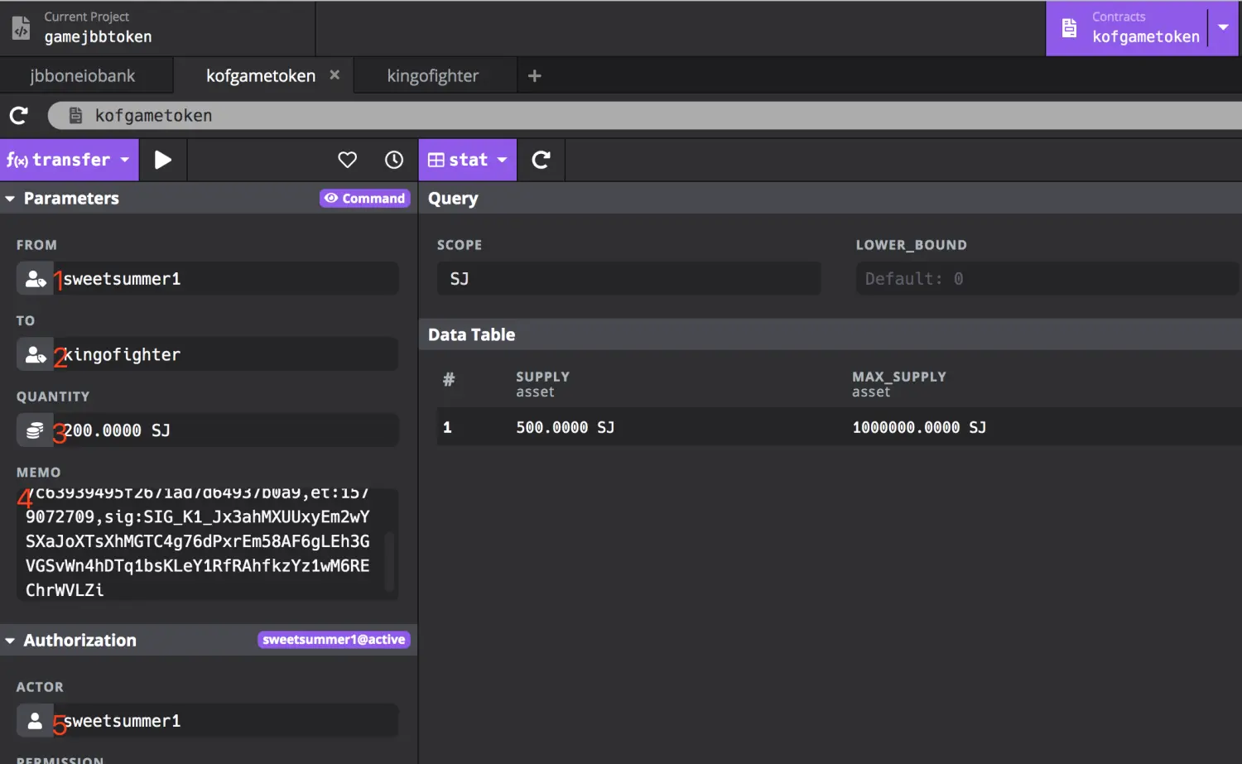1242x764 pixels.
Task: Click the account icon in FROM field
Action: coord(35,279)
